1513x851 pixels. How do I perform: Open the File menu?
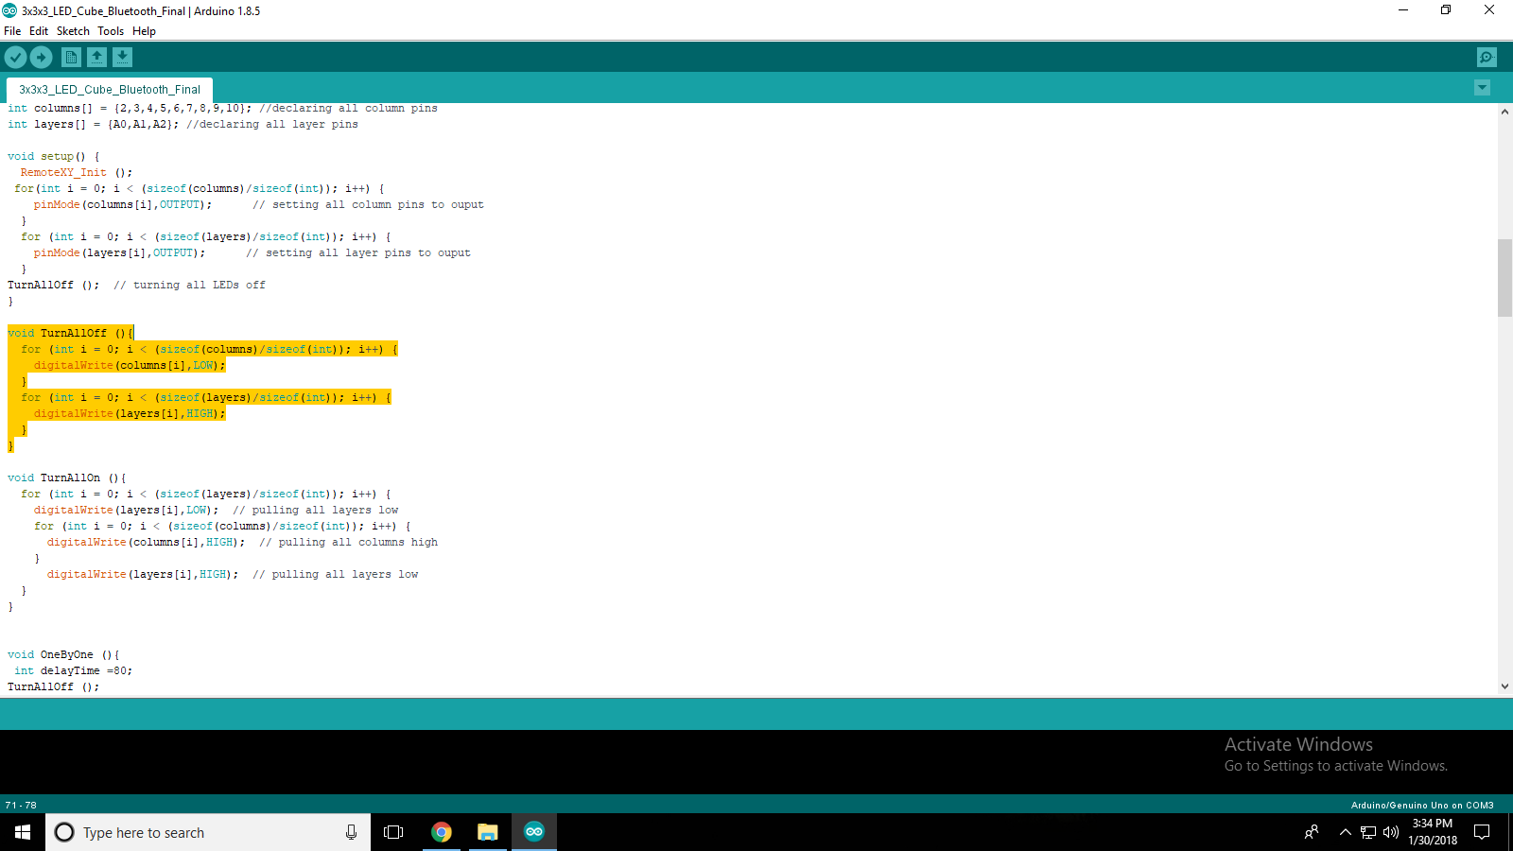click(12, 31)
